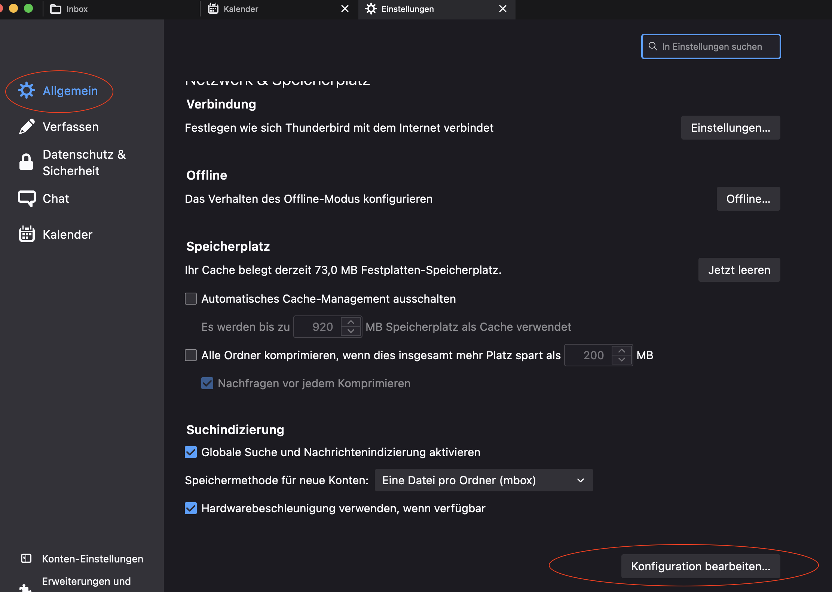Click the Datenschutz & Sicherheit lock icon
This screenshot has height=592, width=832.
click(26, 162)
